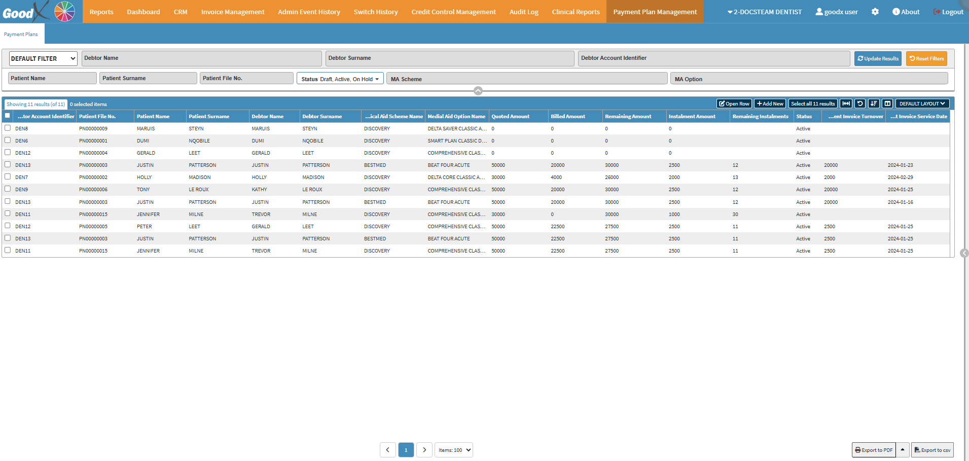Click the column chooser icon
The image size is (969, 461).
click(887, 103)
